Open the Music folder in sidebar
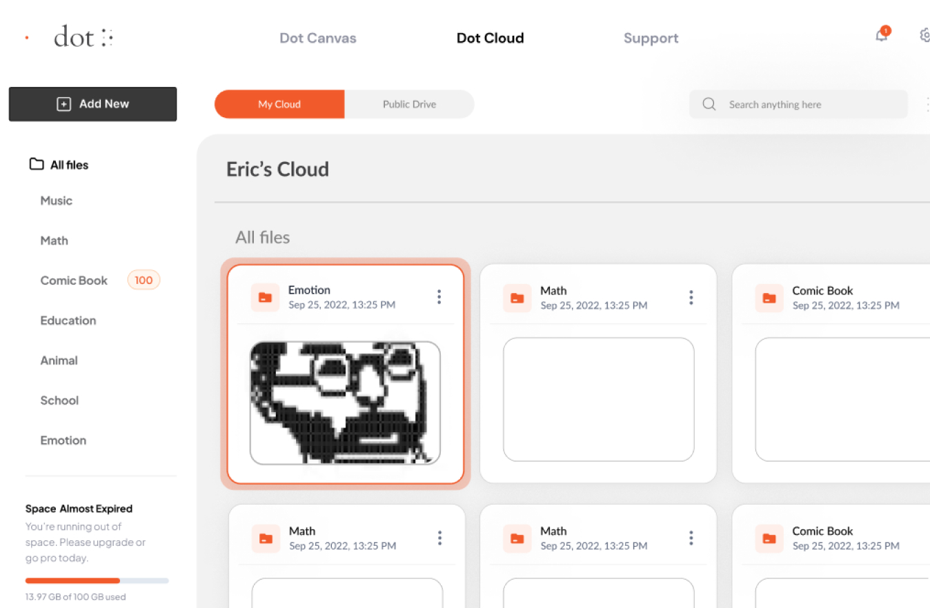This screenshot has height=608, width=930. (57, 201)
